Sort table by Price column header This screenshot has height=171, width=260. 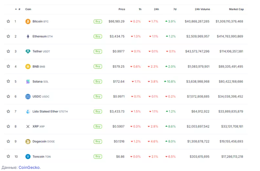(122, 9)
